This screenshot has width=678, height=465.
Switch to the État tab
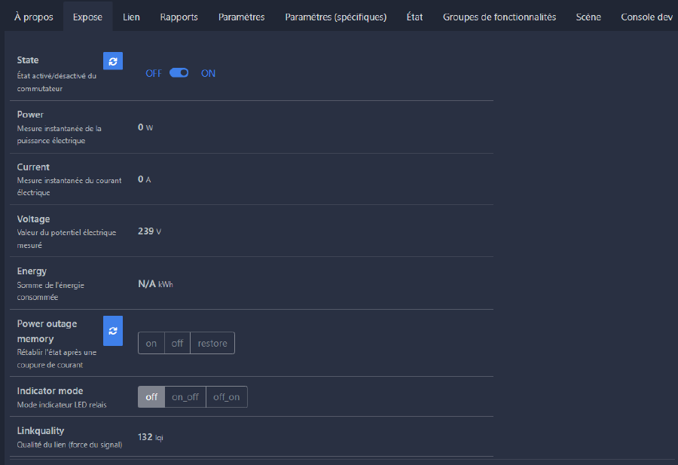[414, 17]
